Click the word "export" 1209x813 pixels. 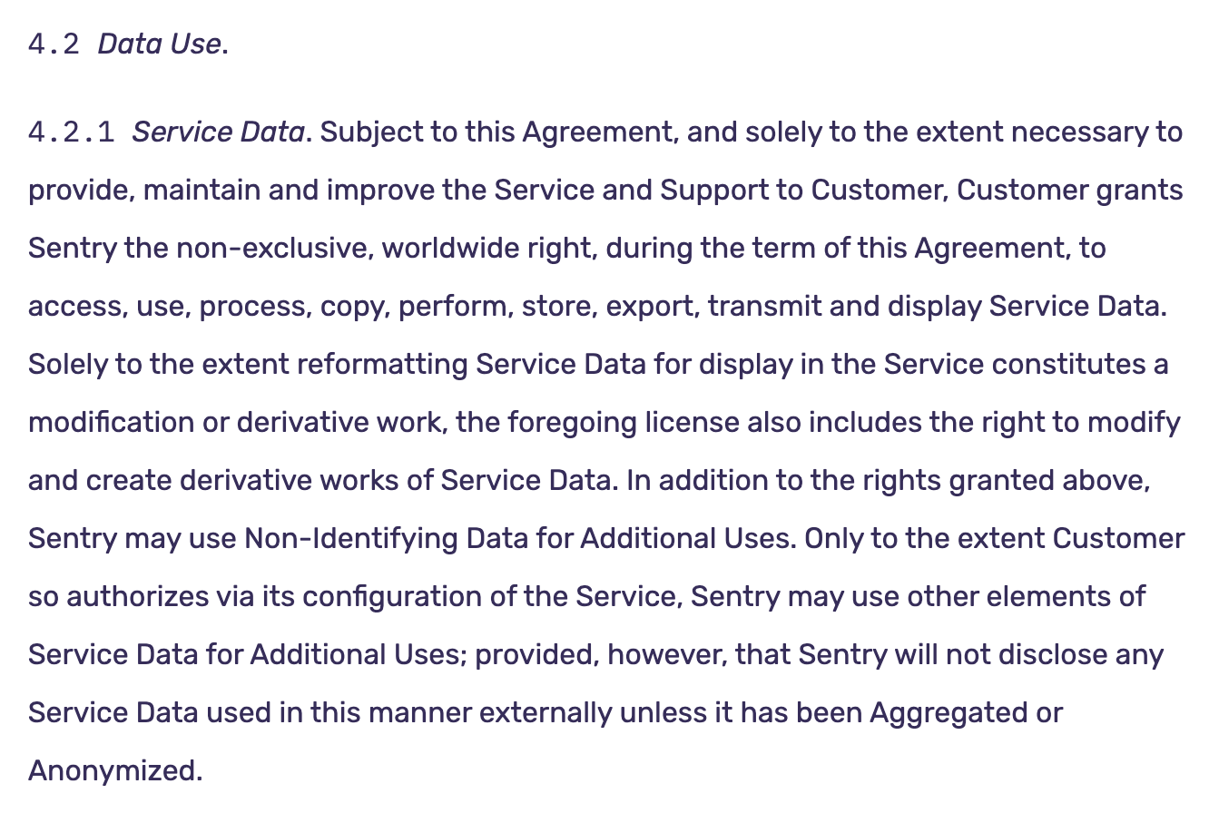650,307
